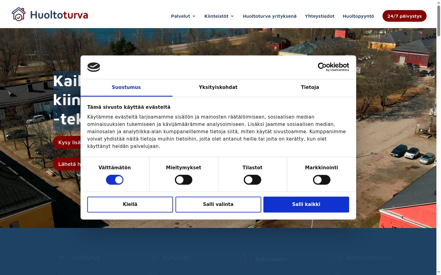Image resolution: width=441 pixels, height=275 pixels.
Task: Click the heading Tämä sivusto käyttää evästeitä
Action: pyautogui.click(x=129, y=107)
